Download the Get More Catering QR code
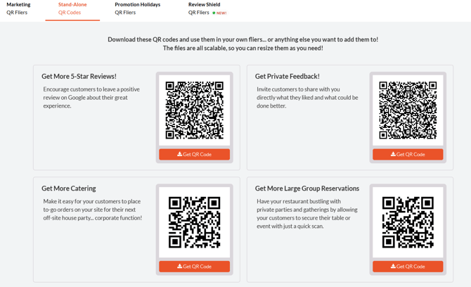The image size is (471, 287). 194,267
